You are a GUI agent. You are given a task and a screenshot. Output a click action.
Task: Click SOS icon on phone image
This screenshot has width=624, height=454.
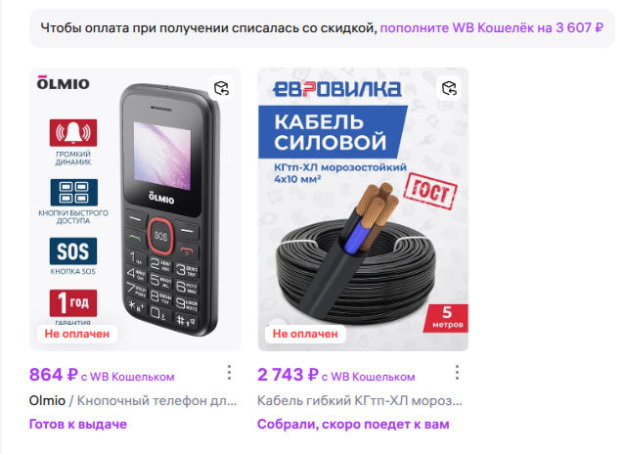coord(73,251)
